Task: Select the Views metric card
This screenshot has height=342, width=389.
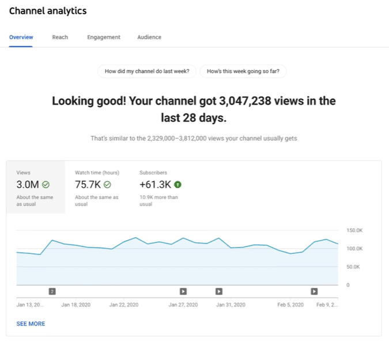Action: (x=36, y=187)
